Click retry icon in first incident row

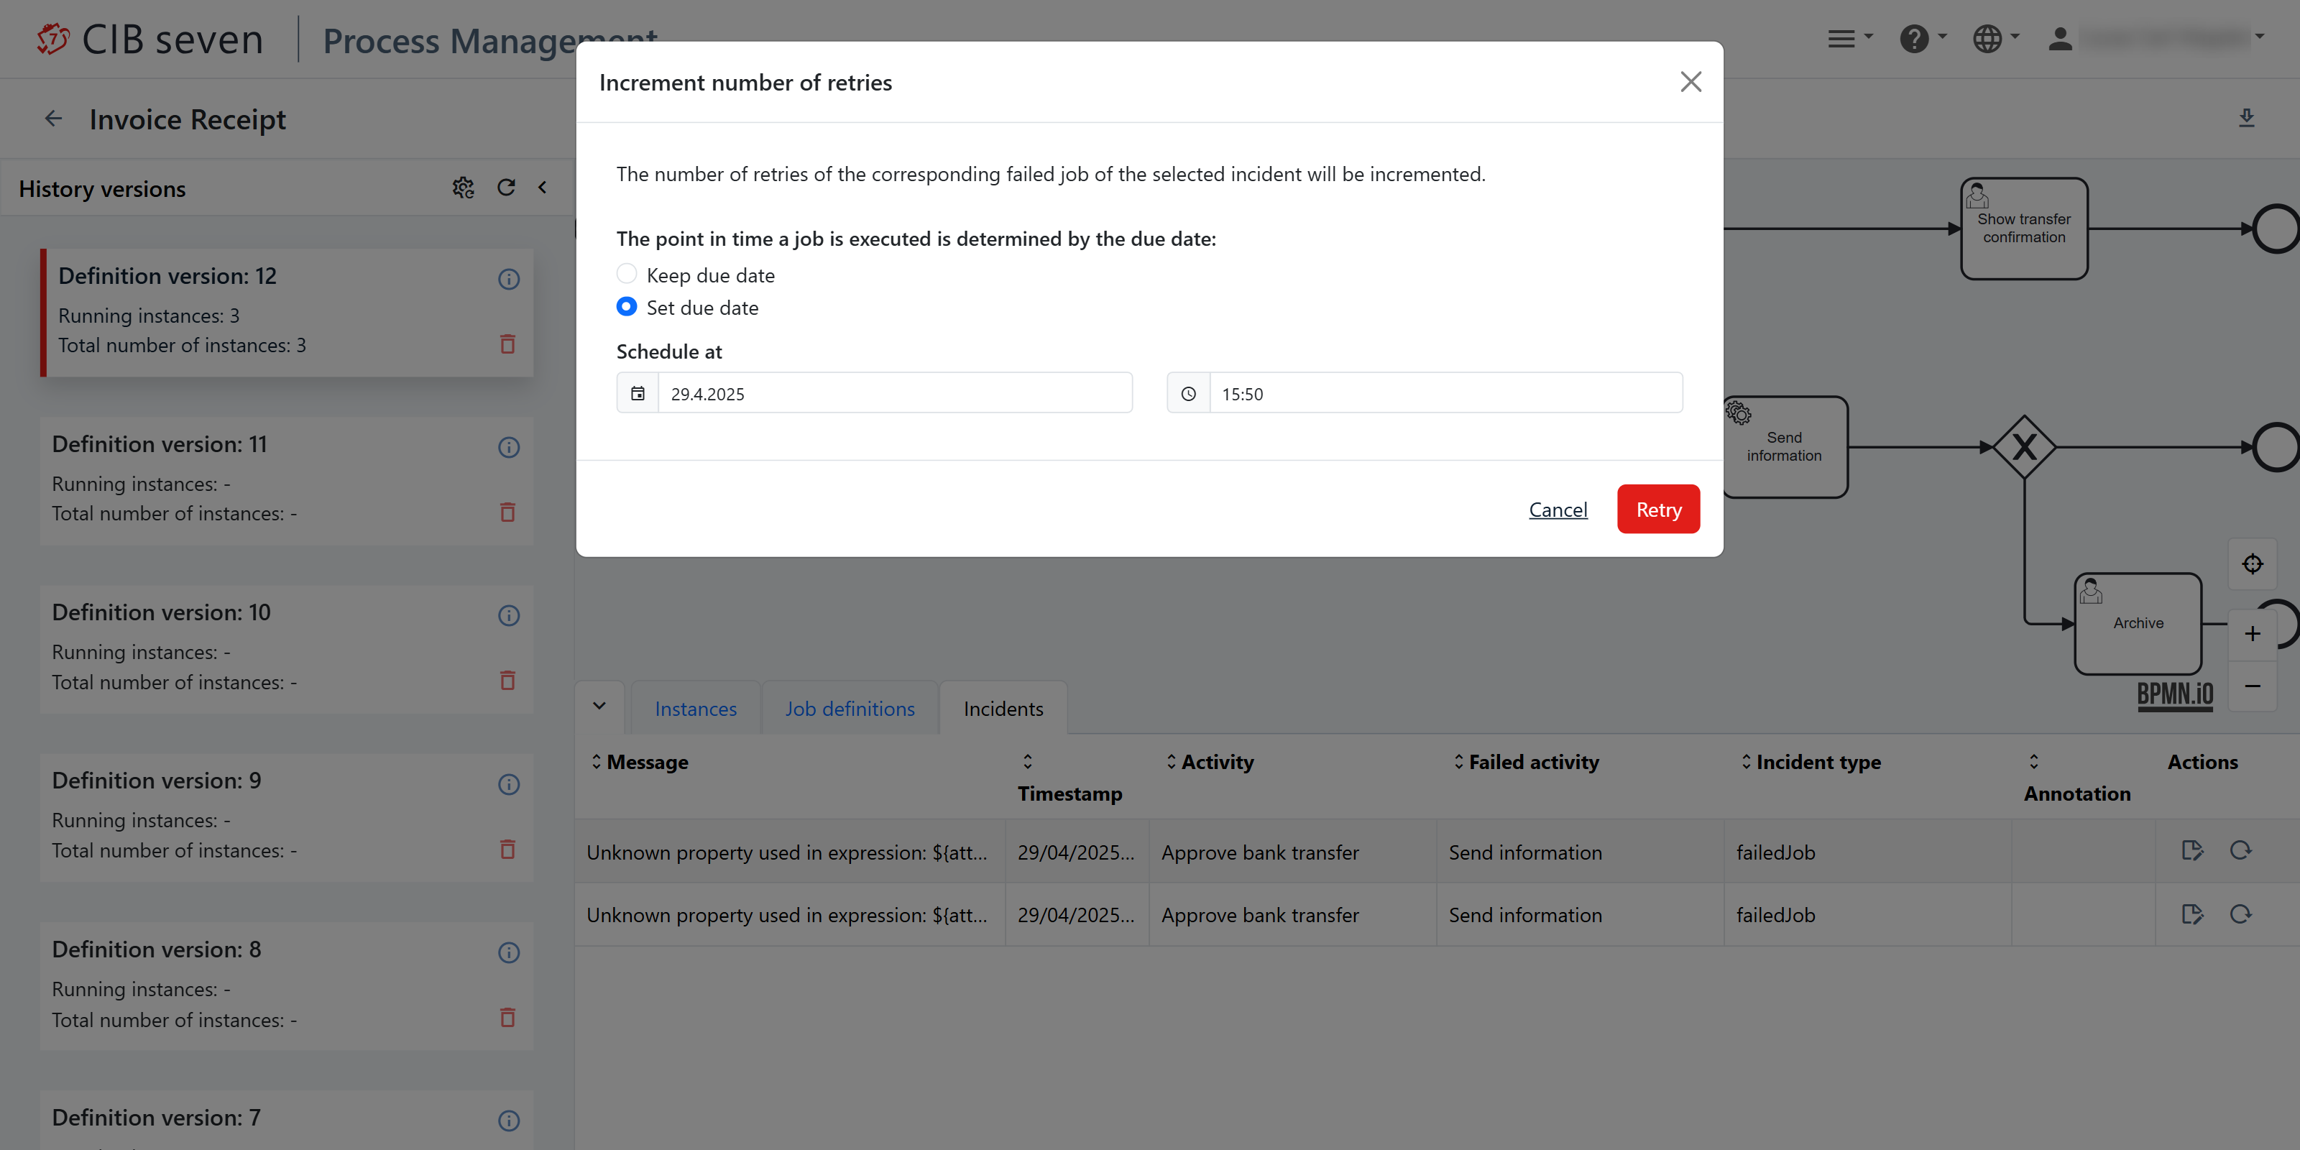pos(2240,851)
